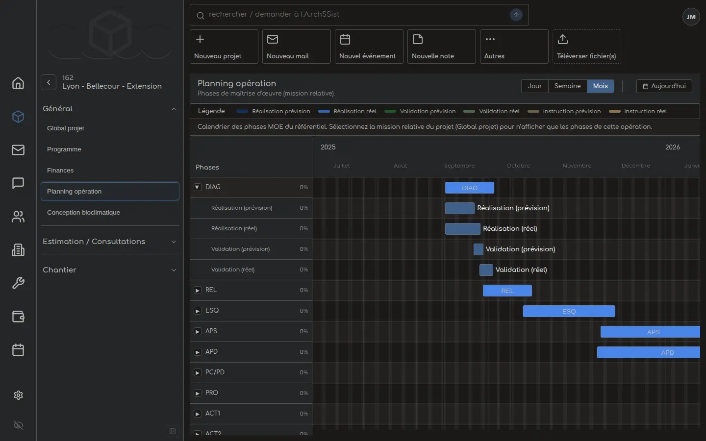
Task: Open the JM user avatar
Action: point(691,17)
